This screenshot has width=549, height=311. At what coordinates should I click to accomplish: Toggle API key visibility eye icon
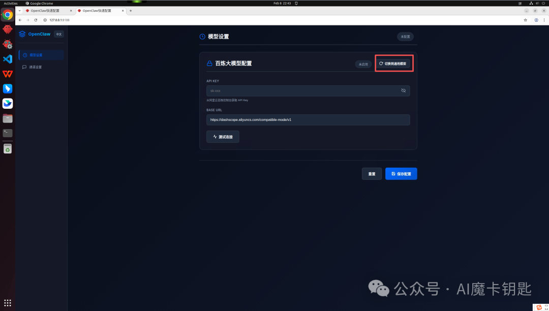(403, 90)
